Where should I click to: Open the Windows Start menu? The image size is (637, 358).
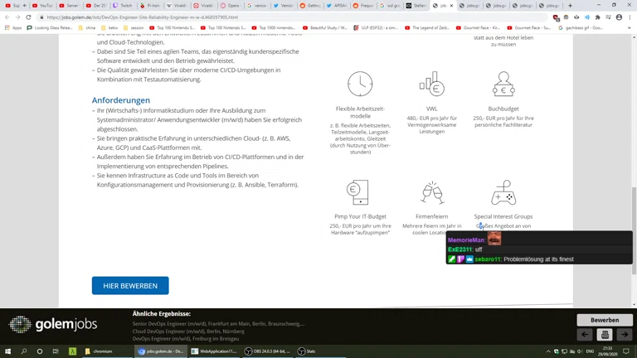[7, 351]
